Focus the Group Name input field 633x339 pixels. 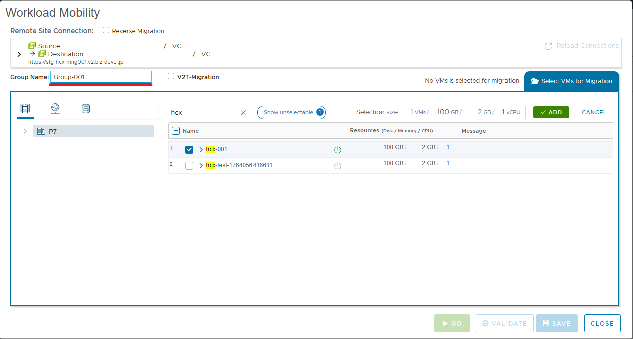(101, 77)
